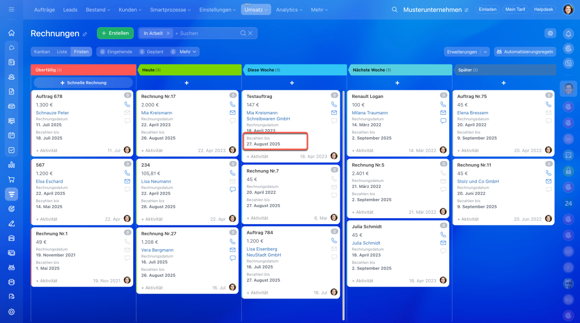The width and height of the screenshot is (580, 323).
Task: Open chat on 234 card
Action: tap(232, 190)
